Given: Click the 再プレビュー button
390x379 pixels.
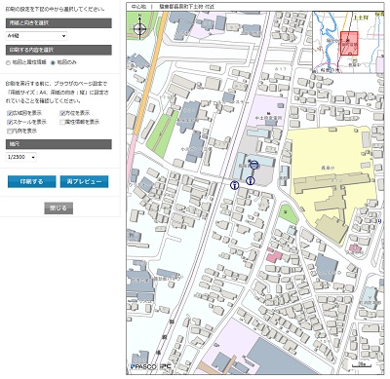Looking at the screenshot, I should click(x=84, y=182).
